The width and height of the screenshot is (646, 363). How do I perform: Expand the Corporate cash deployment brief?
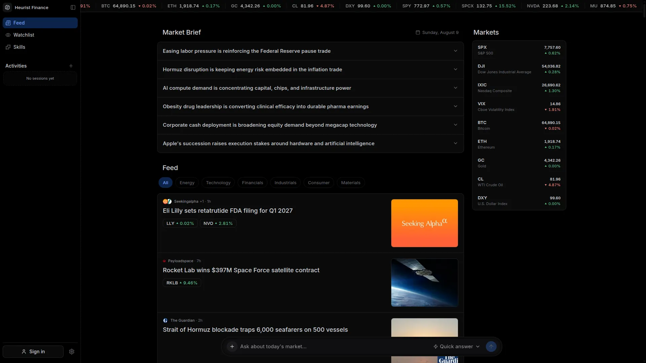coord(311,125)
